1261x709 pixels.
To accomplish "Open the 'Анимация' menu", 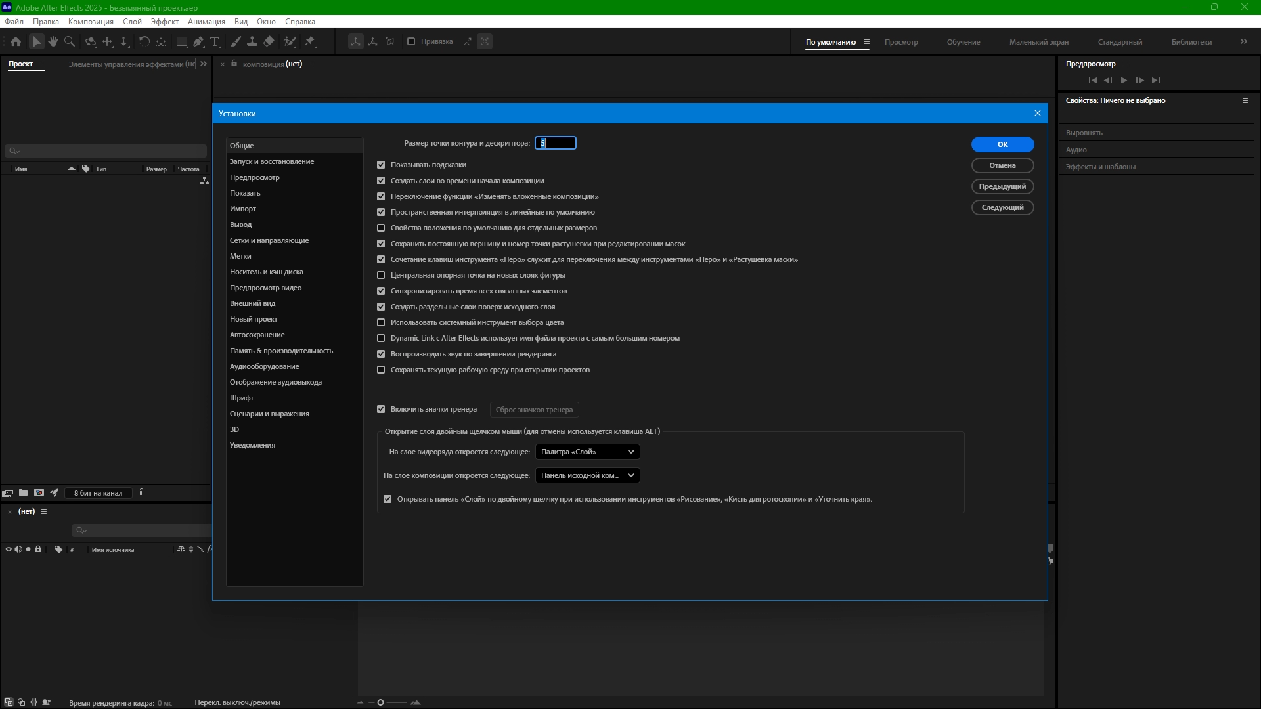I will click(x=206, y=22).
